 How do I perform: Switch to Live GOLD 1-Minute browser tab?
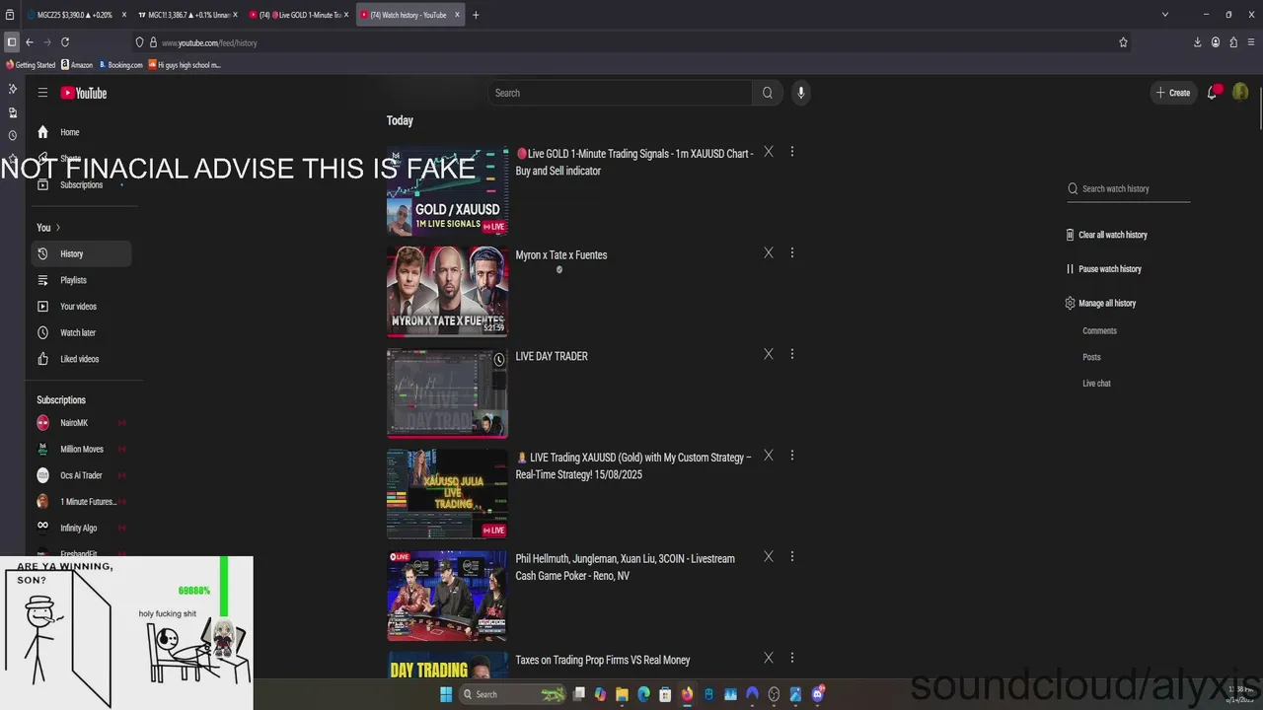click(296, 15)
